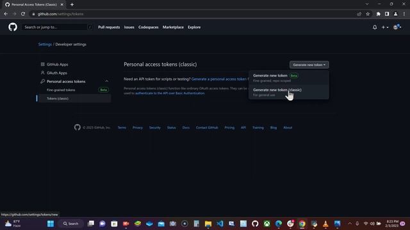The height and width of the screenshot is (230, 410).
Task: Click Contact GitHub in footer
Action: [x=207, y=128]
